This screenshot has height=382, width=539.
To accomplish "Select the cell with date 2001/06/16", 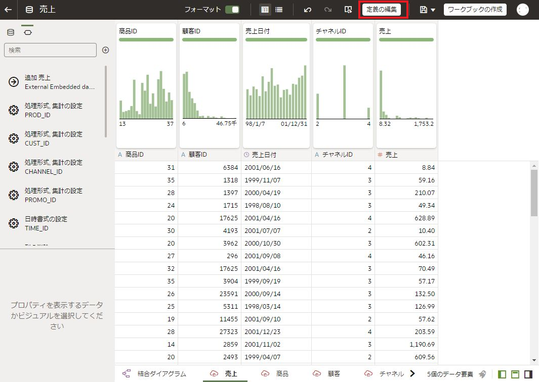I will click(x=276, y=167).
